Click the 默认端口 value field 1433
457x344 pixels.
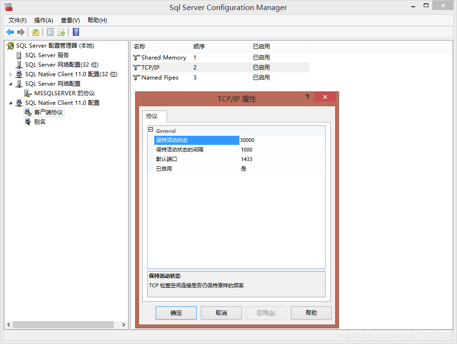click(282, 159)
